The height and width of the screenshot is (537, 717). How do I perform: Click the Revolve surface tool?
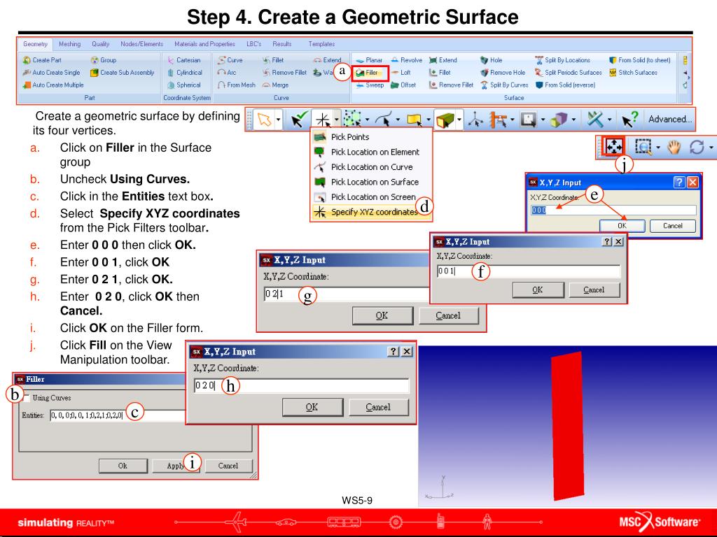tap(407, 60)
